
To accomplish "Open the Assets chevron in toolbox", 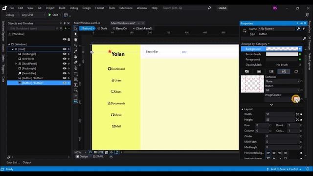I will pyautogui.click(x=76, y=96).
